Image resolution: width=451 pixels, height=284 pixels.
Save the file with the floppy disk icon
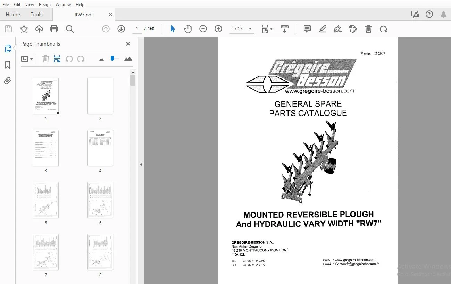pyautogui.click(x=9, y=29)
